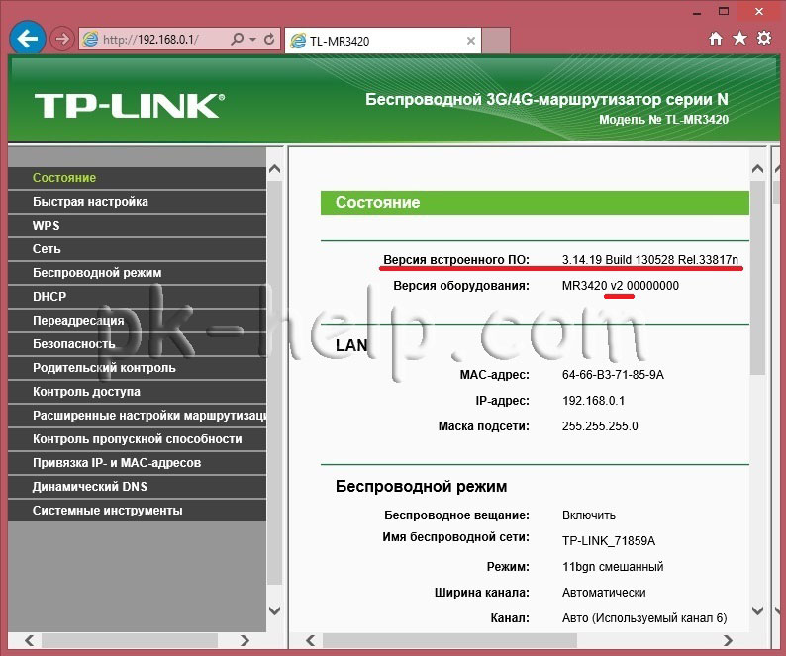This screenshot has height=656, width=786.
Task: Open Системные инструменты menu item
Action: click(x=137, y=511)
